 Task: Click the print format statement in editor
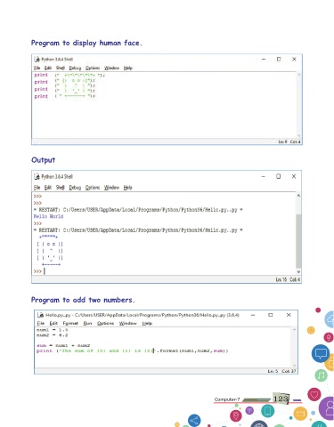coord(133,350)
